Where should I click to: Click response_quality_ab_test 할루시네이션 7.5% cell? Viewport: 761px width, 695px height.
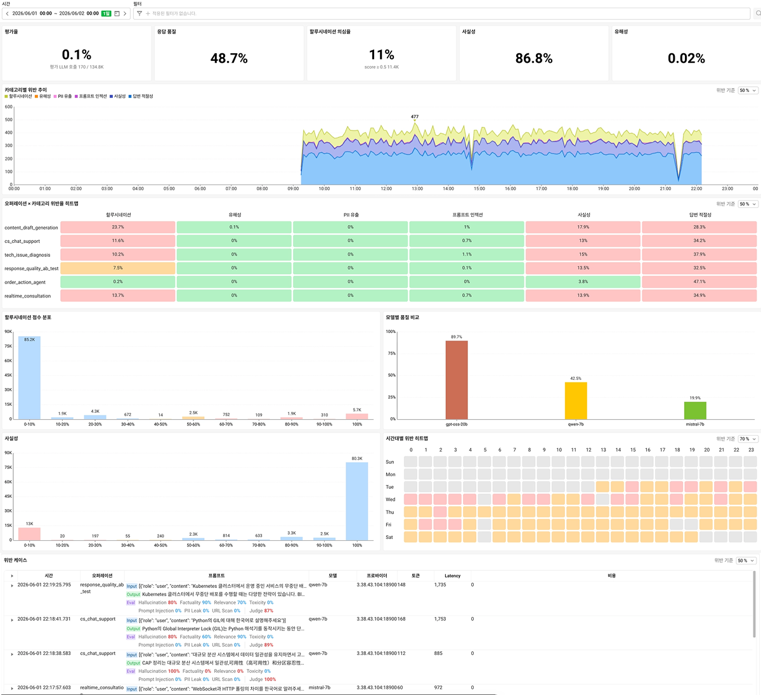click(x=118, y=268)
